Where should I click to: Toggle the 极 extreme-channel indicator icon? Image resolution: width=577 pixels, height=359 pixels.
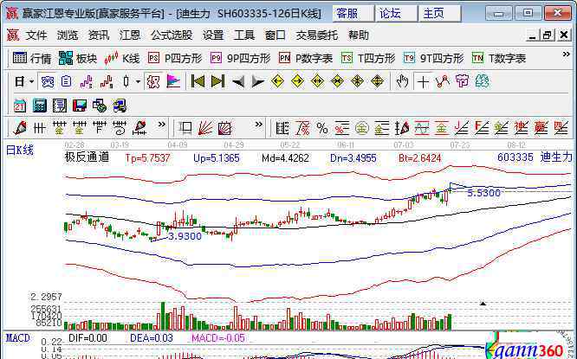[x=153, y=81]
